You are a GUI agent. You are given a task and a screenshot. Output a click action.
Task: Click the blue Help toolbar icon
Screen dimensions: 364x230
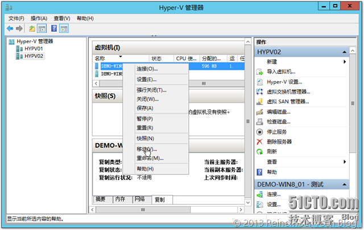[x=54, y=28]
